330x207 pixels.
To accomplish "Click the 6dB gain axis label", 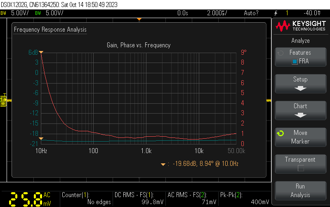I will (x=33, y=52).
